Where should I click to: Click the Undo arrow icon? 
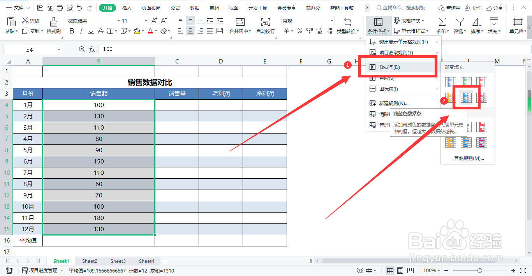click(x=79, y=7)
